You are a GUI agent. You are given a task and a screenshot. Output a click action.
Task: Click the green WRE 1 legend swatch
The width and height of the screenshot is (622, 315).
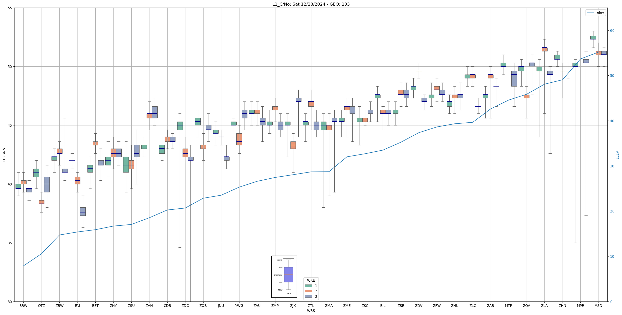(308, 286)
